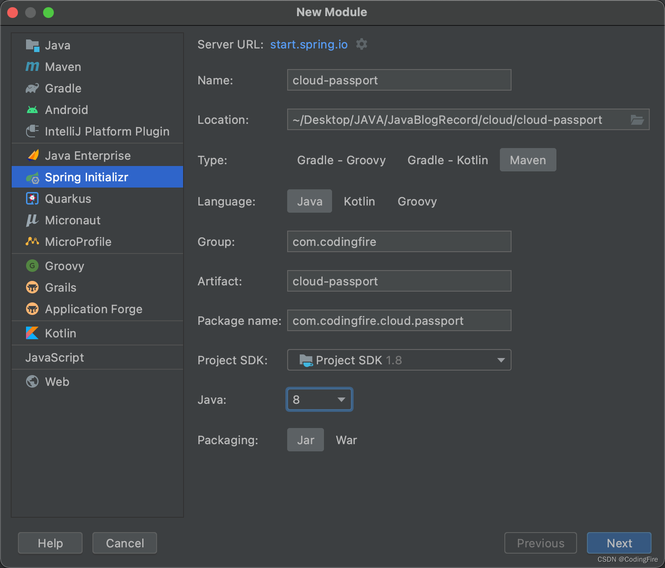Click the Grails icon in list
The height and width of the screenshot is (568, 665).
click(x=32, y=288)
